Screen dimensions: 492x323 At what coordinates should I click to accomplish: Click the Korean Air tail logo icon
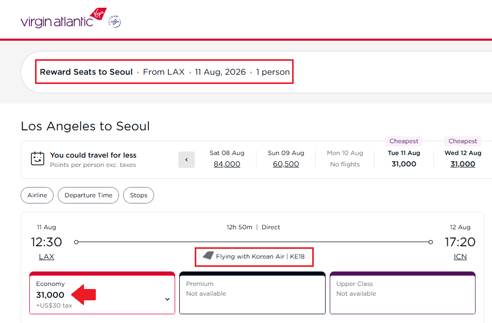[208, 256]
